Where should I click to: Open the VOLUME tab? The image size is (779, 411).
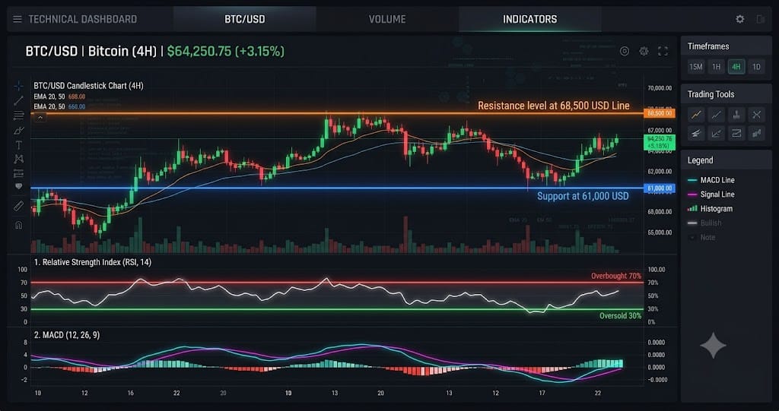(x=387, y=19)
